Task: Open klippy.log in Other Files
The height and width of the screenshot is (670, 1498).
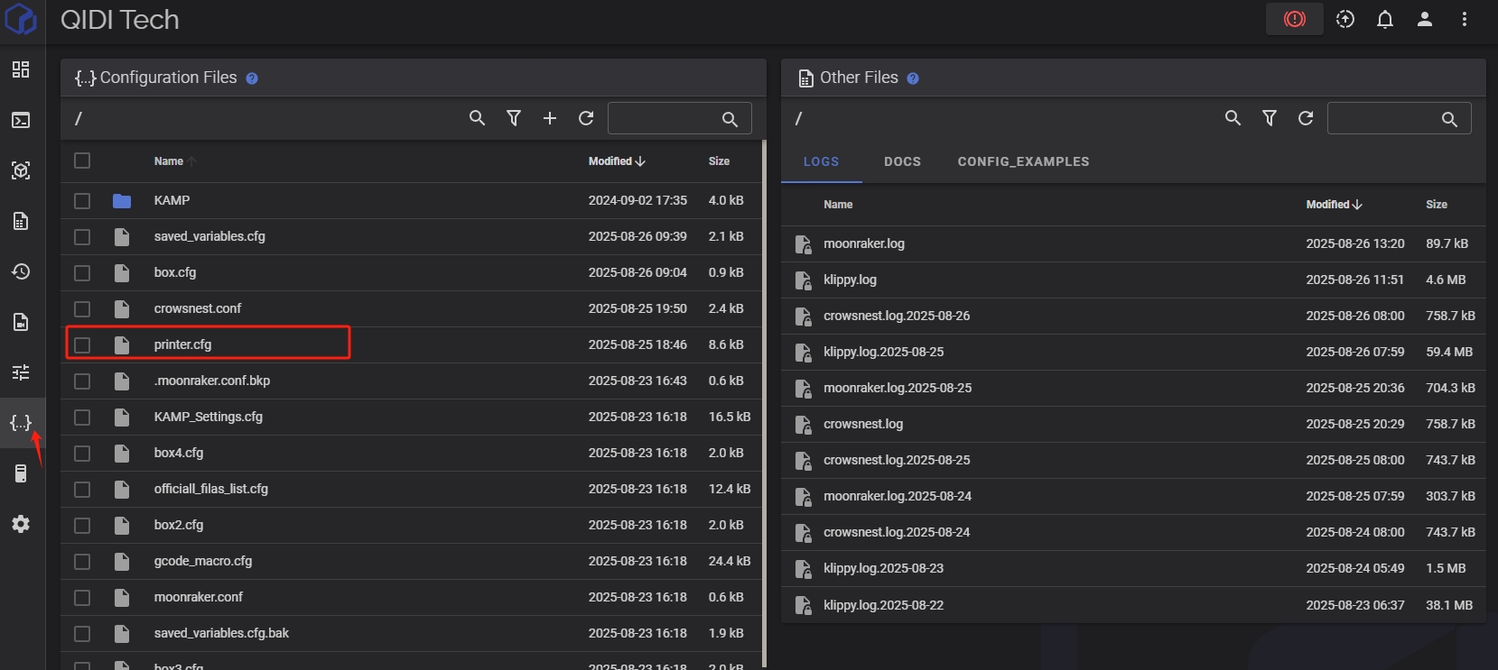Action: 850,280
